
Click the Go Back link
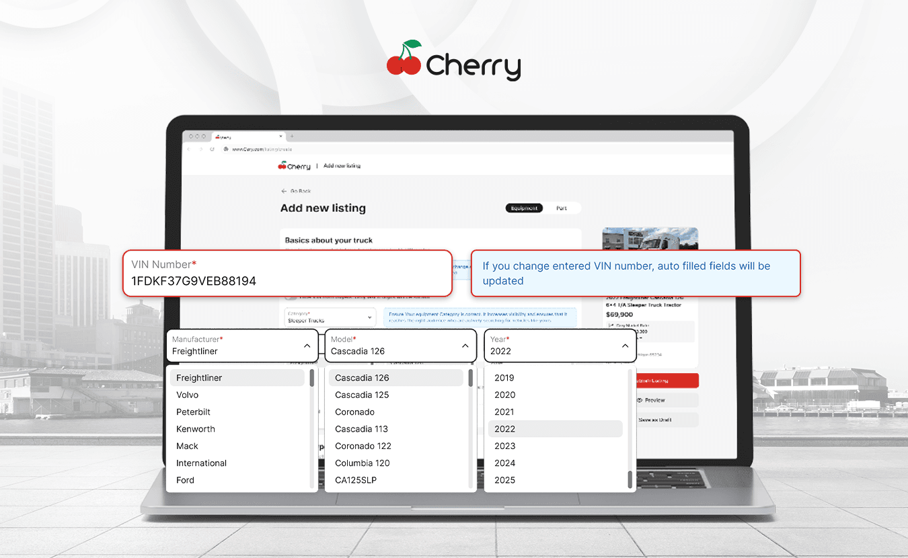click(x=301, y=191)
